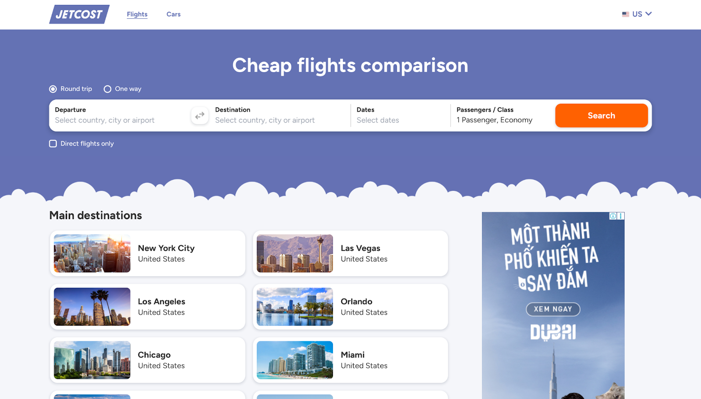Swap departure and destination with arrows icon

(x=200, y=115)
